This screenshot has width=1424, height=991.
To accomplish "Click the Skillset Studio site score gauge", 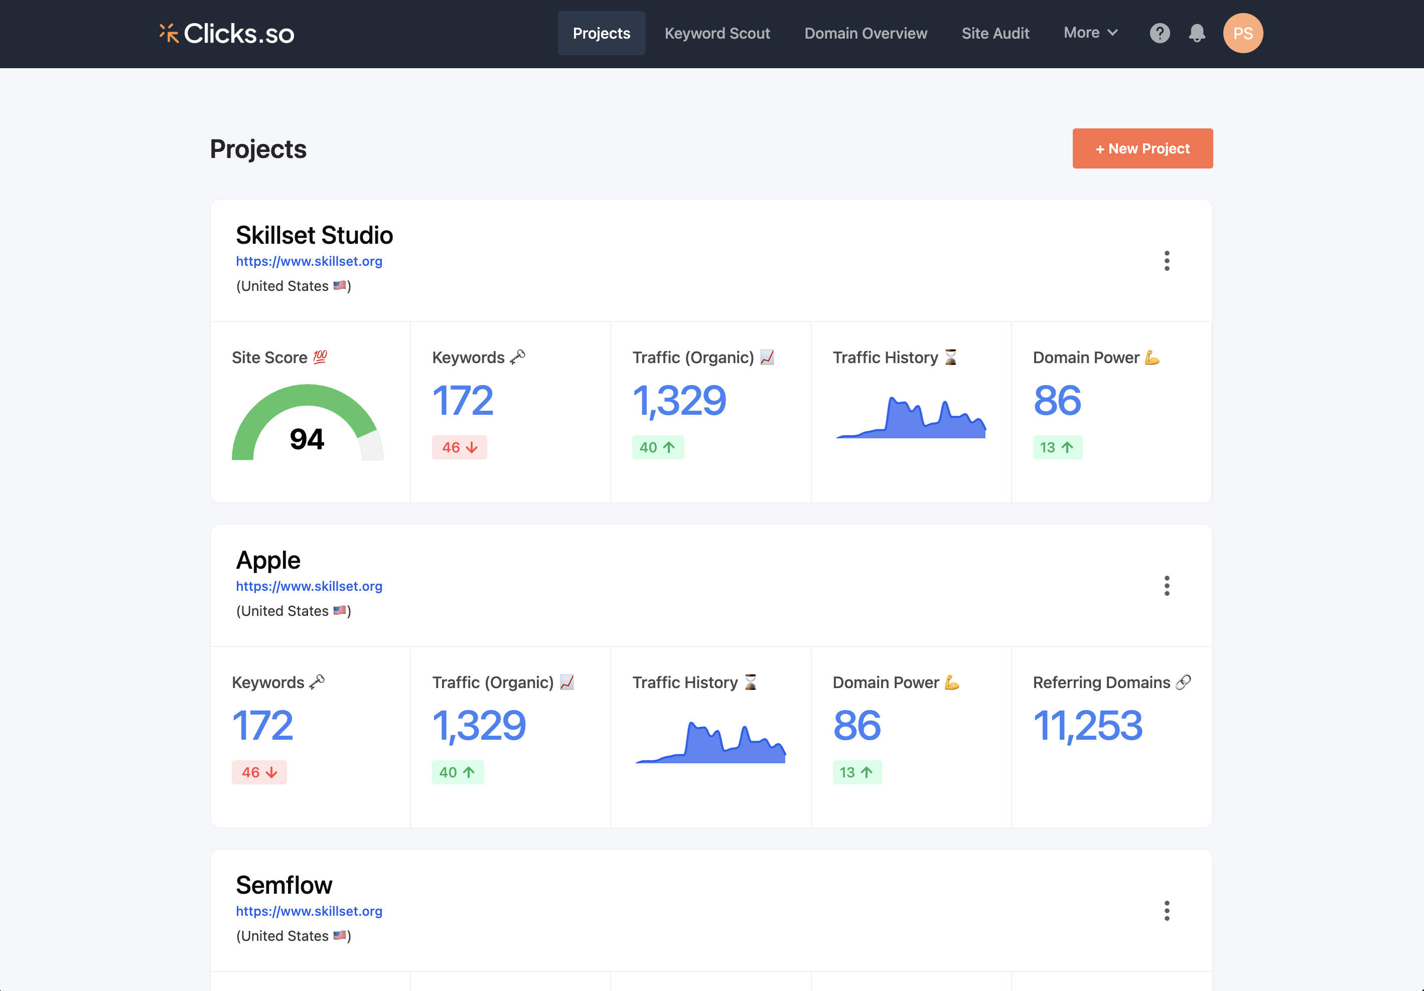I will coord(307,423).
